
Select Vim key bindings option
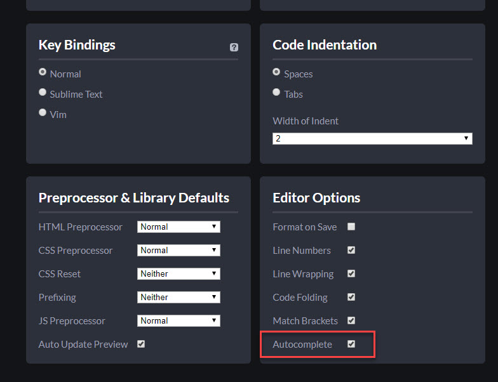pos(43,112)
